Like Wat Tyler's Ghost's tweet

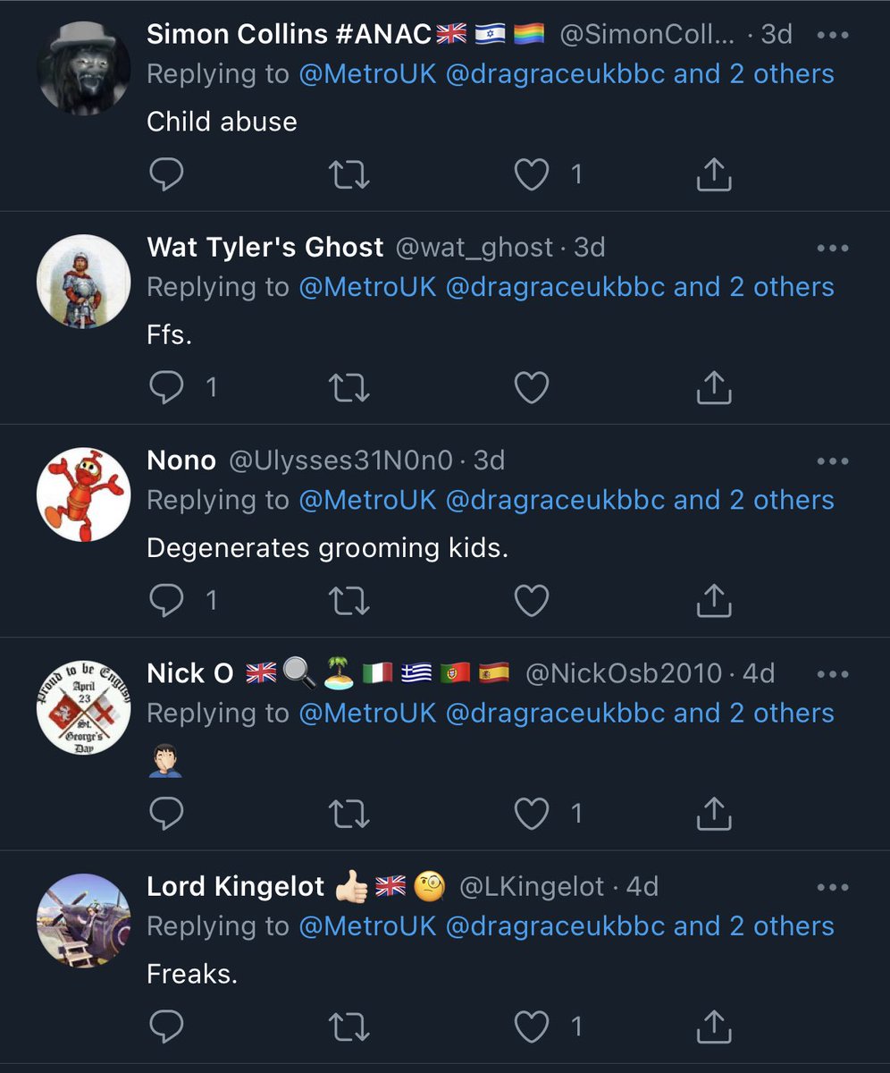(532, 388)
